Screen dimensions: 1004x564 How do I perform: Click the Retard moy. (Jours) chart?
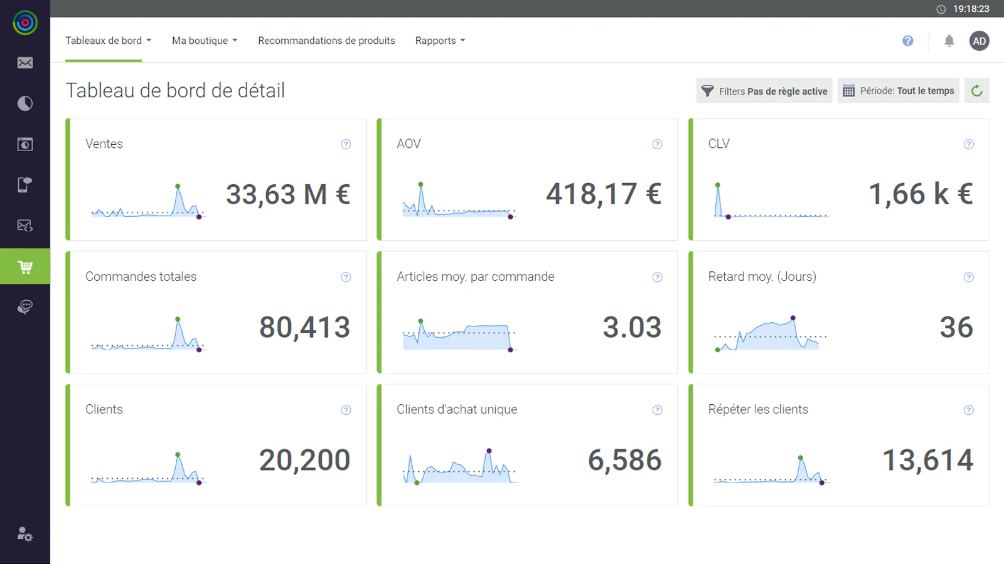pyautogui.click(x=770, y=334)
